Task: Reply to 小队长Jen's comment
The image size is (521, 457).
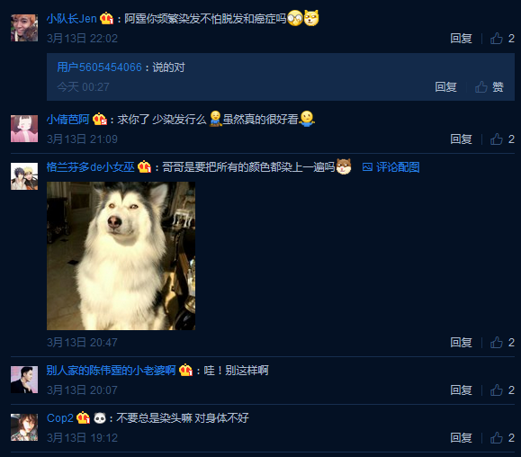Action: 461,39
